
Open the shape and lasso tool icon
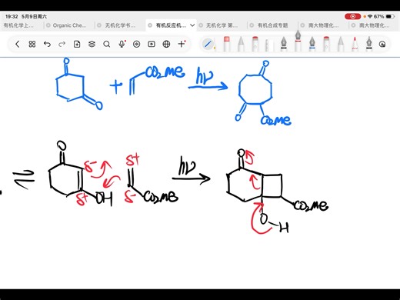[x=382, y=44]
